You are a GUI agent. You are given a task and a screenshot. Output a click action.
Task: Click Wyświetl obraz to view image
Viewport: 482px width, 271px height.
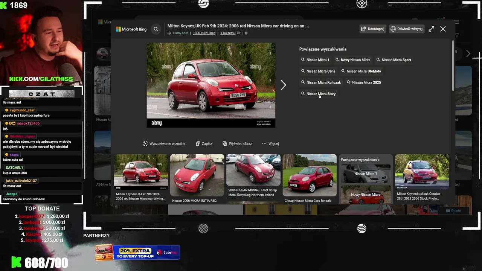point(237,143)
